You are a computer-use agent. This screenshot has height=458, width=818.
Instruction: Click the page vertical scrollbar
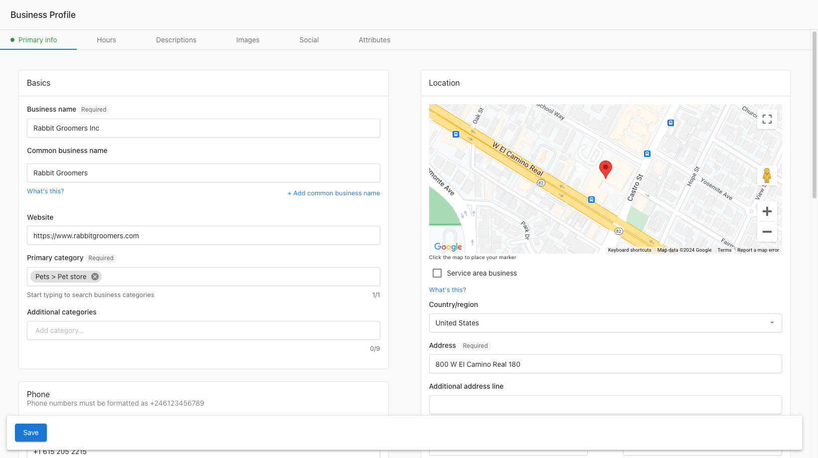coord(815,115)
